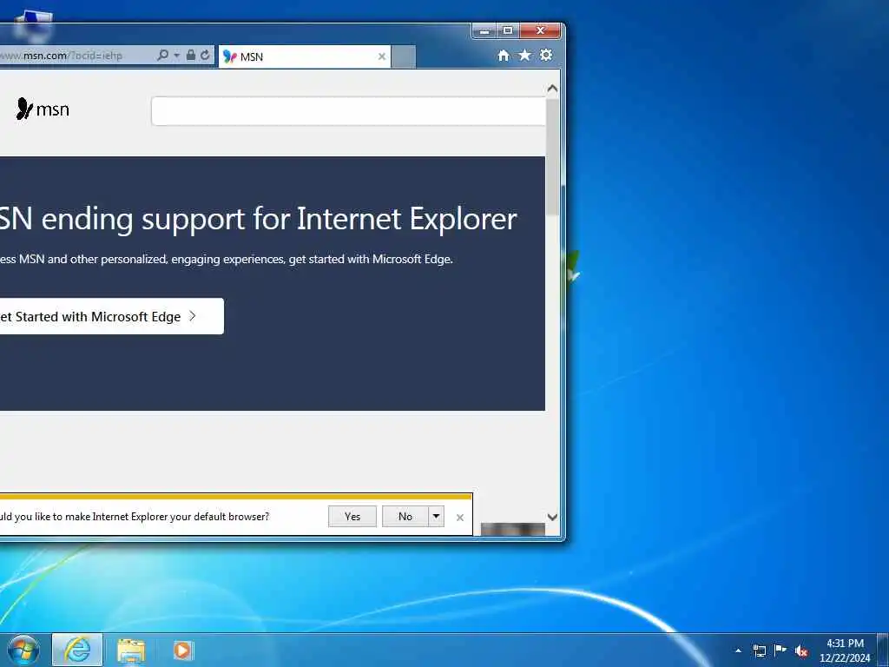Open the Internet Explorer Home icon
The height and width of the screenshot is (667, 889).
click(x=503, y=56)
